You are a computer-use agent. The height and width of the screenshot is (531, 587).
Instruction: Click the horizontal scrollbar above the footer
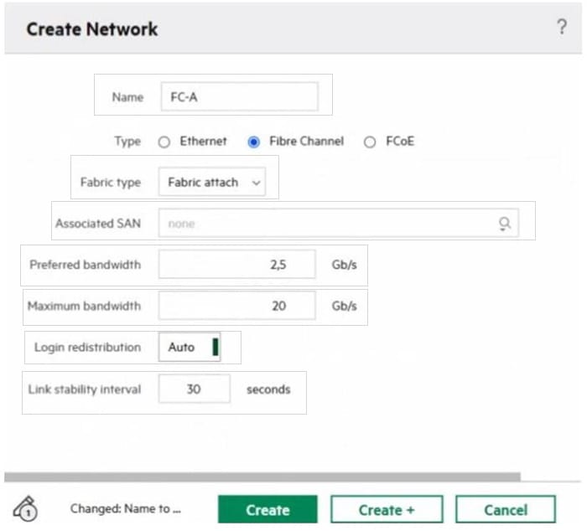click(262, 477)
